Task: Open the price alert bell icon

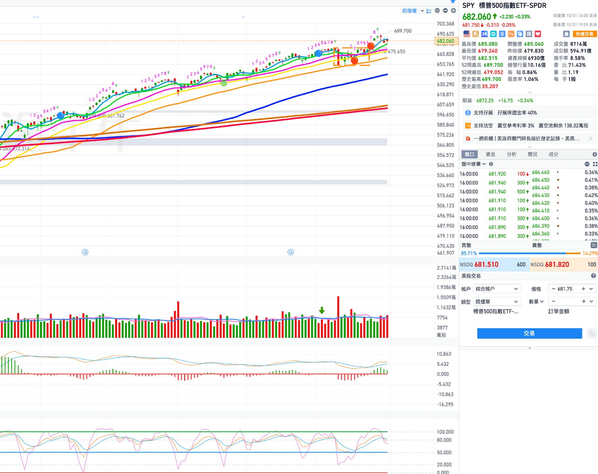Action: pyautogui.click(x=567, y=34)
